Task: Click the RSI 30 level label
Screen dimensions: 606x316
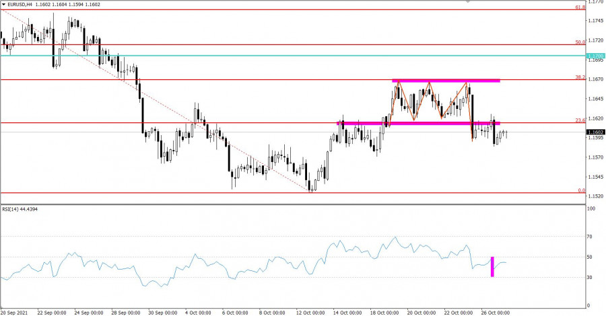Action: [590, 278]
